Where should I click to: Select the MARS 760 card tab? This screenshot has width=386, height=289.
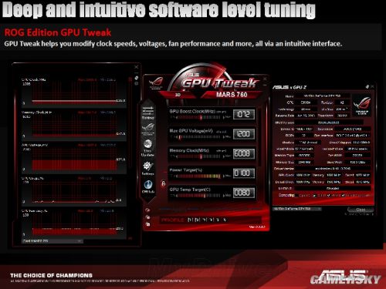click(x=232, y=95)
